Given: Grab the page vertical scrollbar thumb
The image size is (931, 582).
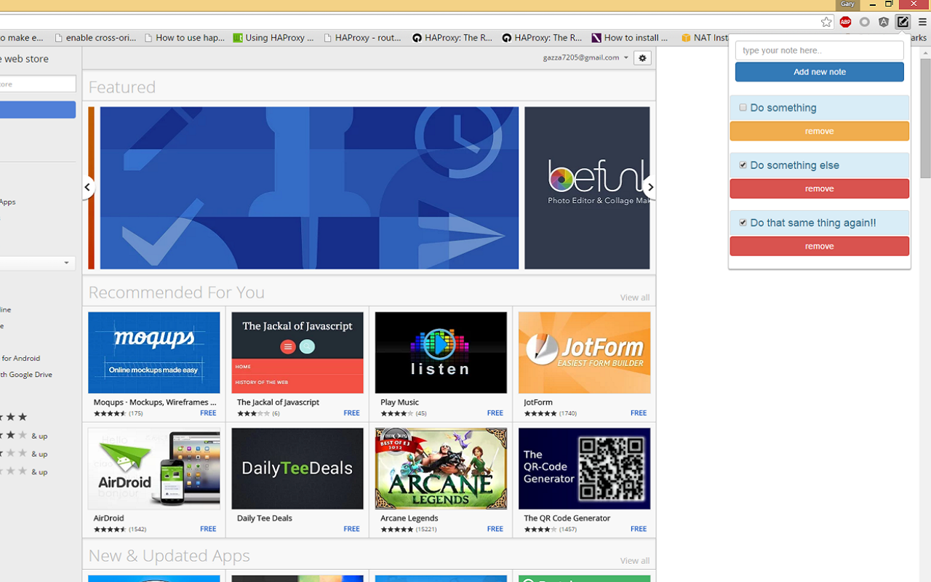Looking at the screenshot, I should [925, 117].
